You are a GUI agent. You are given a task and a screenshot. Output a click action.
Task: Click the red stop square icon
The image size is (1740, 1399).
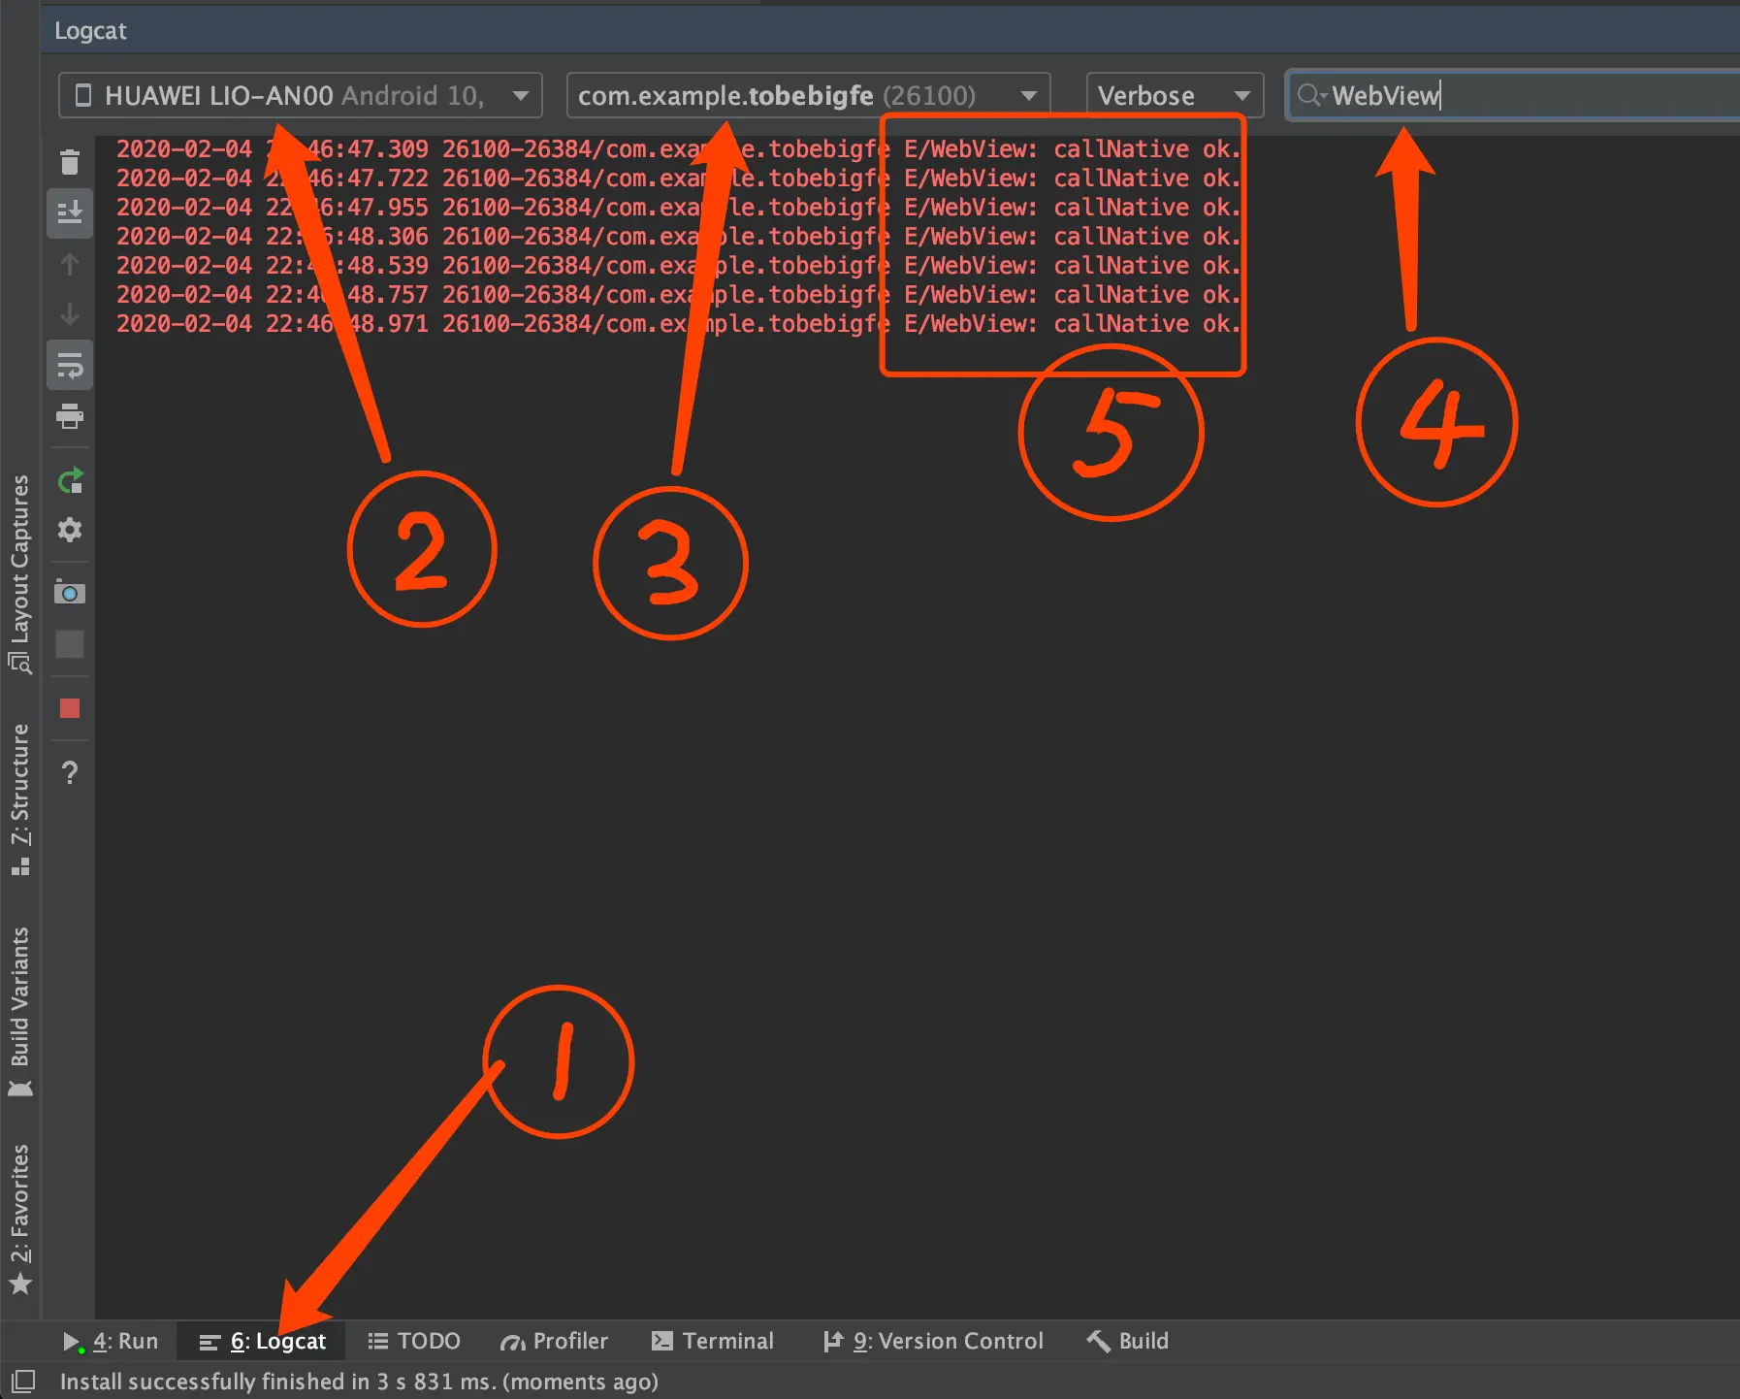coord(70,708)
